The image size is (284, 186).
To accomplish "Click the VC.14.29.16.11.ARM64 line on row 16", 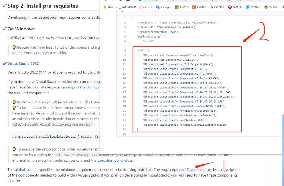I will pyautogui.click(x=186, y=87).
